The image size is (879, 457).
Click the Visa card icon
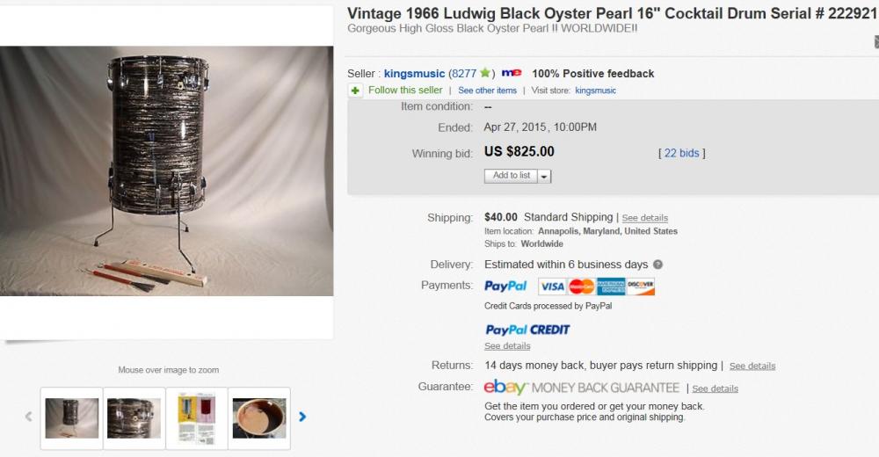click(x=552, y=287)
